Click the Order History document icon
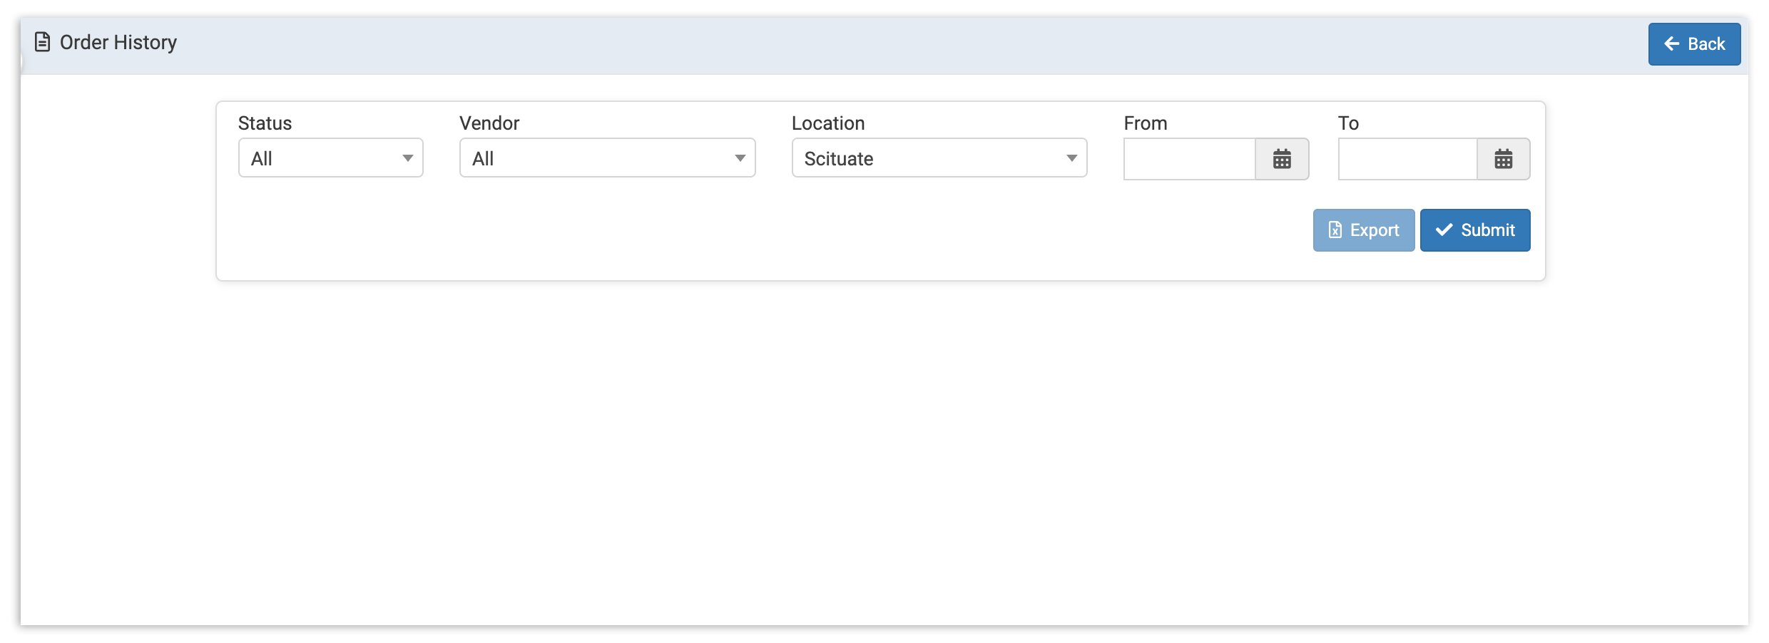Screen dimensions: 1769x643 (42, 43)
